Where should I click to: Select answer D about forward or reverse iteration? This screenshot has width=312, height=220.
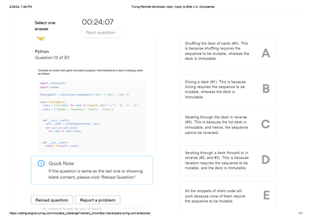click(228, 161)
